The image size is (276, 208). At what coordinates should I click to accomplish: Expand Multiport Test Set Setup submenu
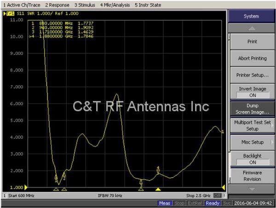[x=252, y=125]
